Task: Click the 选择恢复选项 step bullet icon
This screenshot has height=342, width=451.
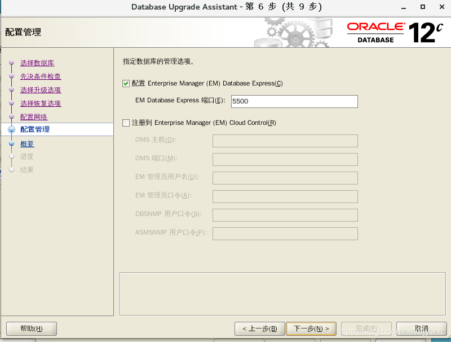Action: click(11, 103)
